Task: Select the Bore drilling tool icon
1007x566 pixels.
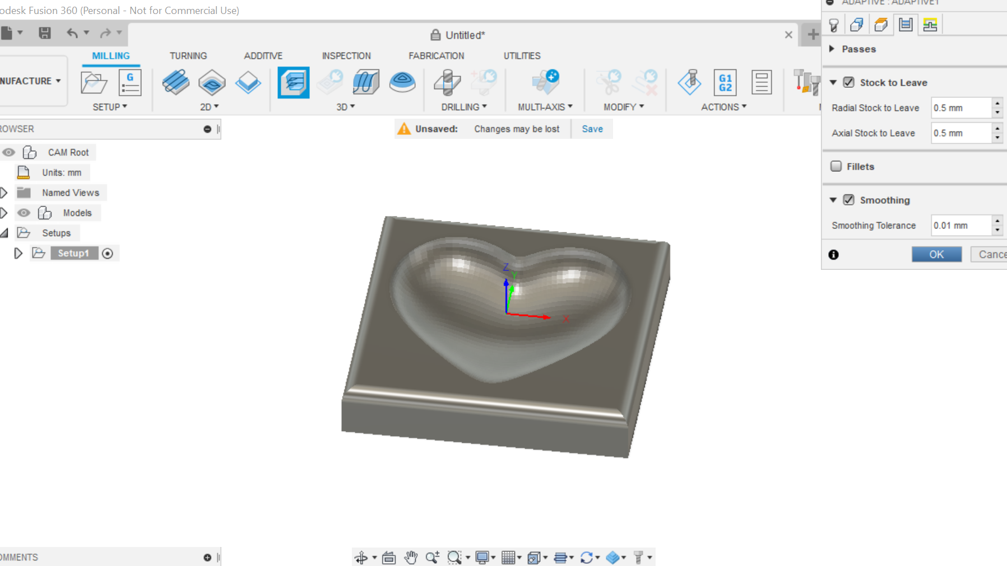Action: pyautogui.click(x=485, y=81)
